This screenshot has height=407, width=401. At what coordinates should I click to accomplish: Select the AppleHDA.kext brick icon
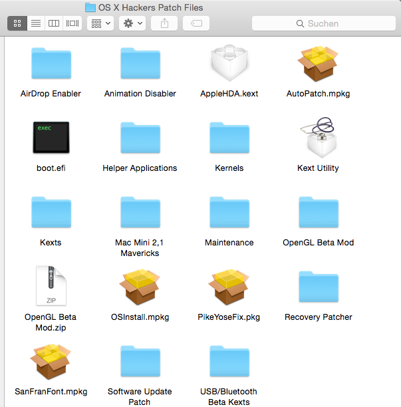click(x=229, y=63)
